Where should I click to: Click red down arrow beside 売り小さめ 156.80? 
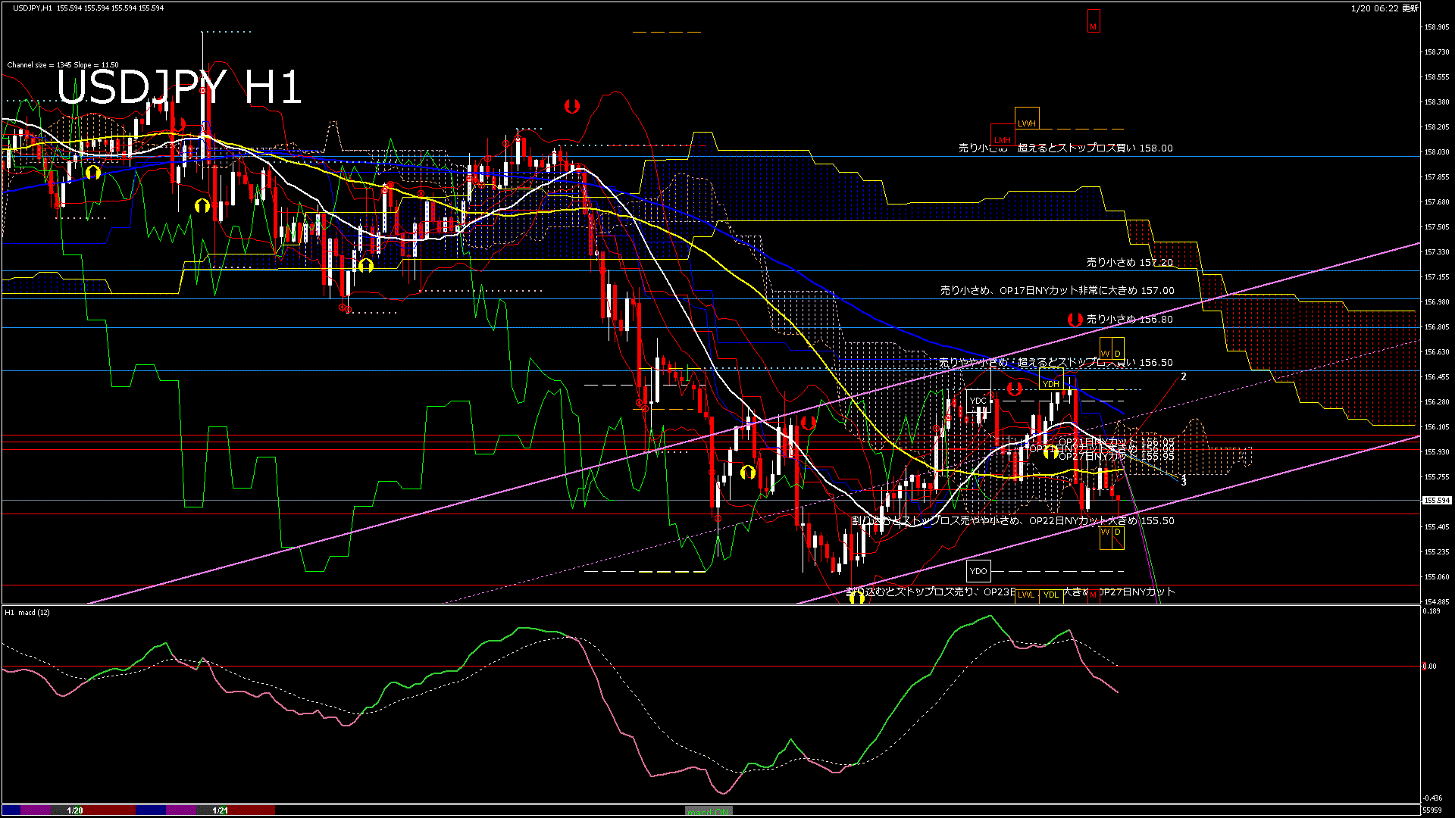tap(1074, 320)
